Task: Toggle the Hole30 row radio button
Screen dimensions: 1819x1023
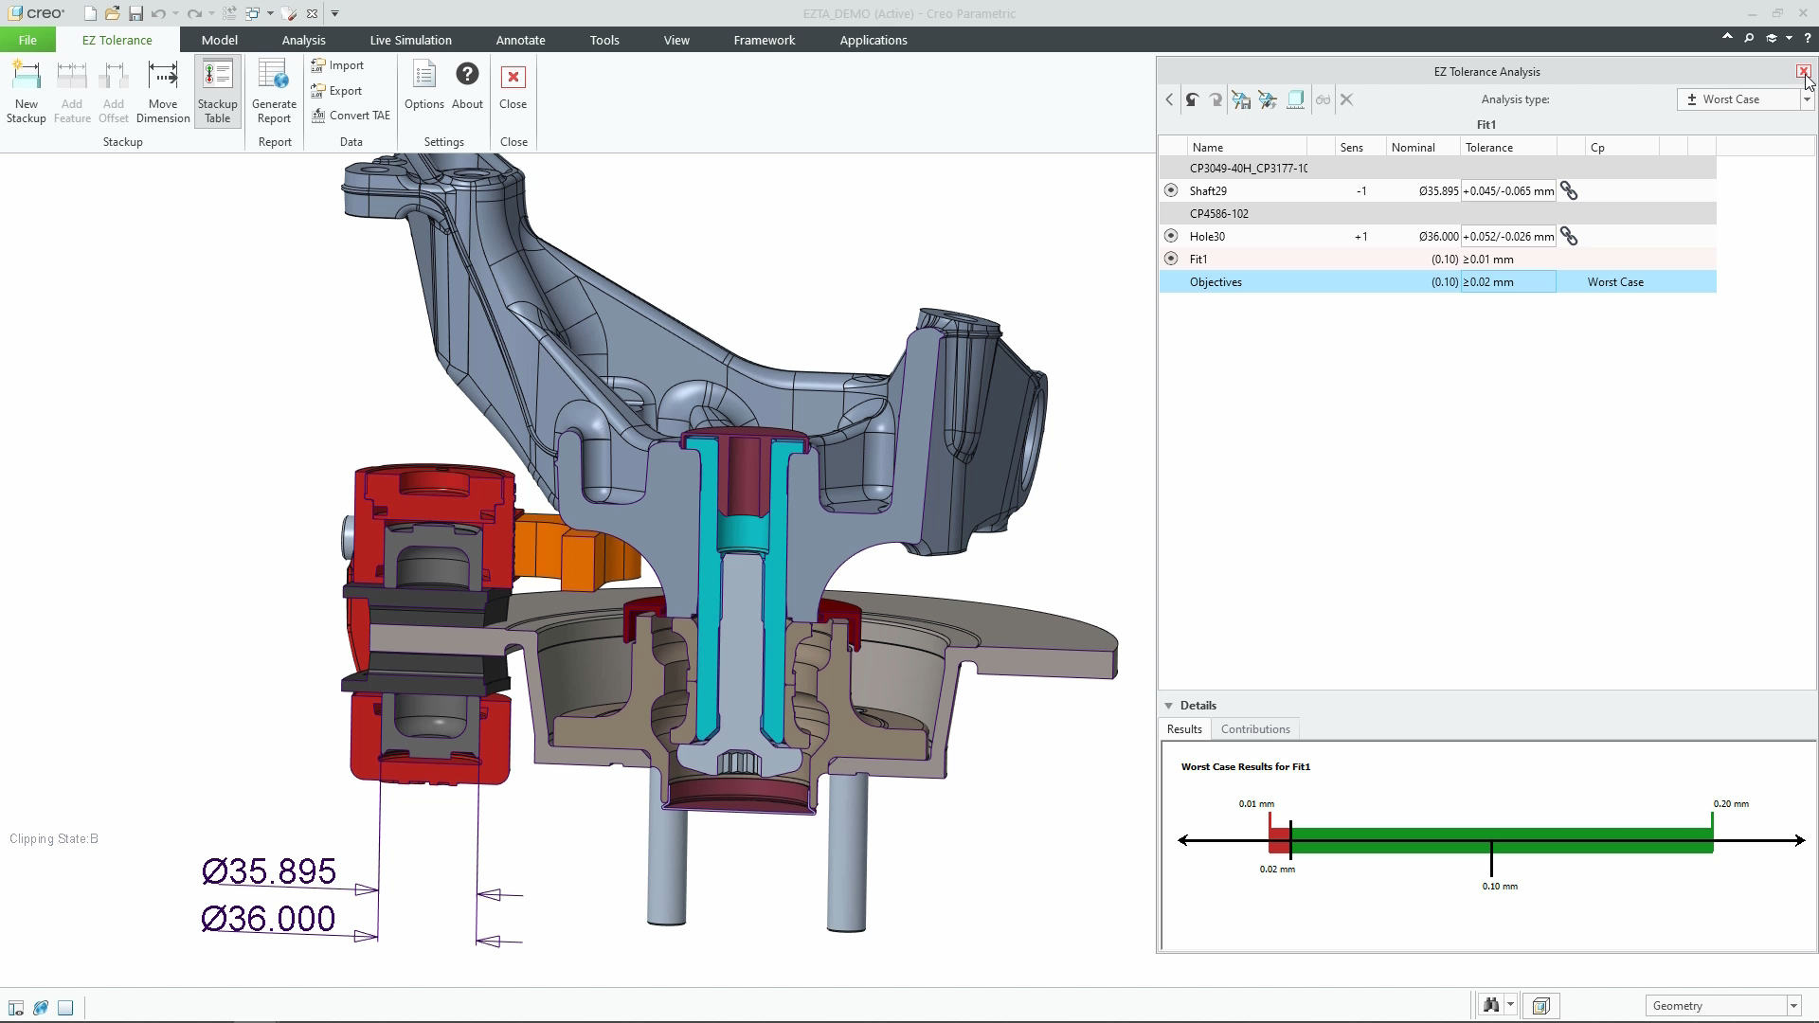Action: pyautogui.click(x=1171, y=236)
